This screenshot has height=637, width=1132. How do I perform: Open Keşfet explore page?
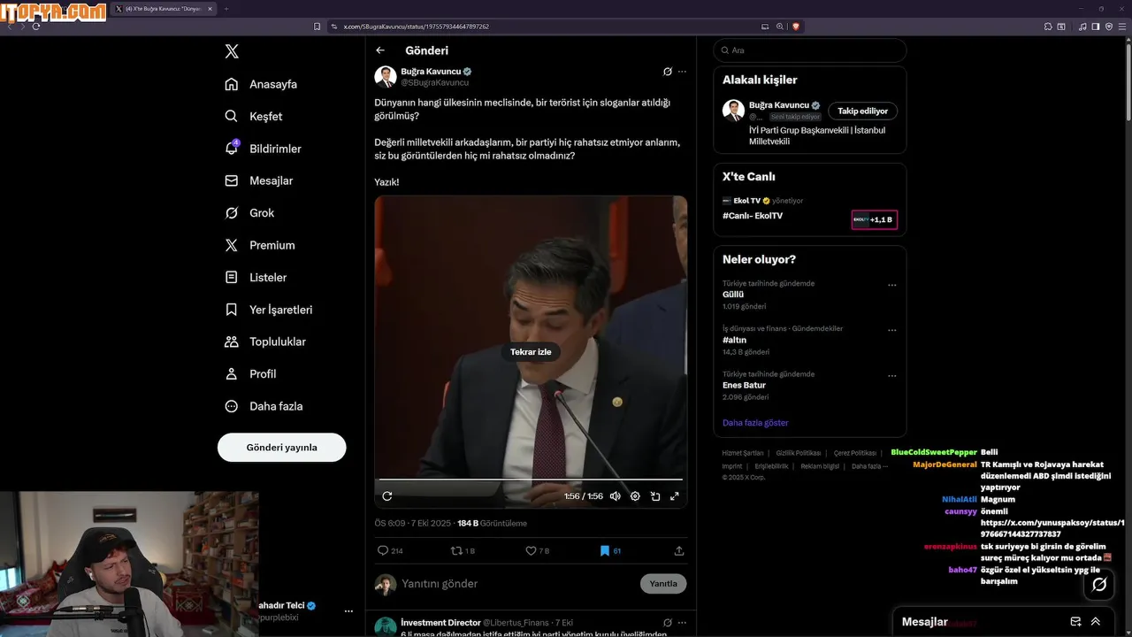[x=254, y=116]
